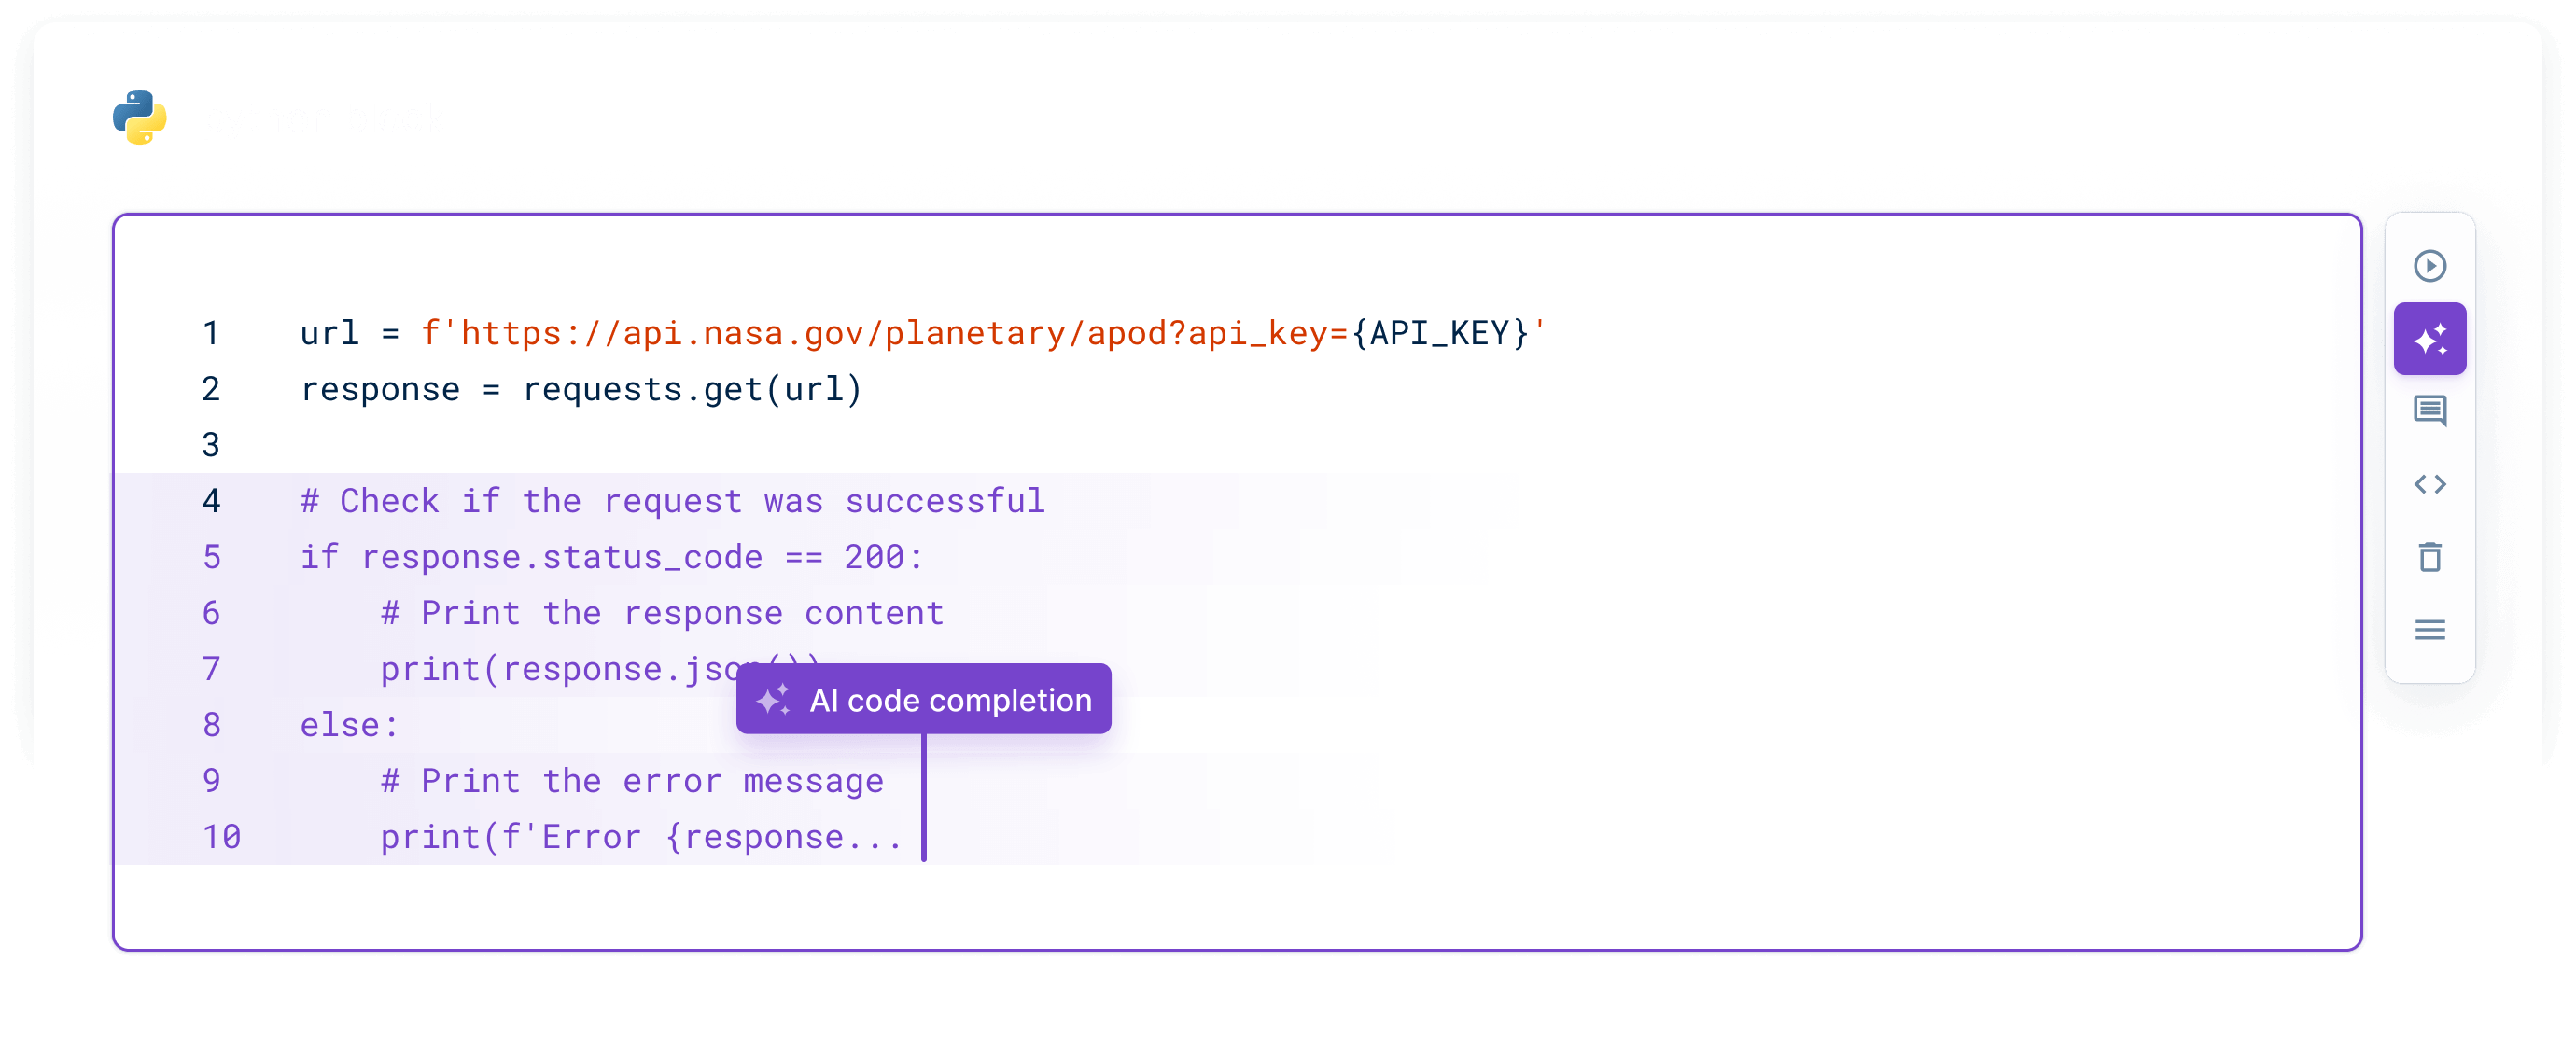Place cursor on the url assignment line
Viewport: 2576px width, 1044px height.
pos(922,333)
